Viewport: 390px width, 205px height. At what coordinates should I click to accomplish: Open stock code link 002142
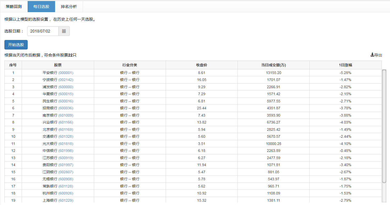[x=66, y=80]
